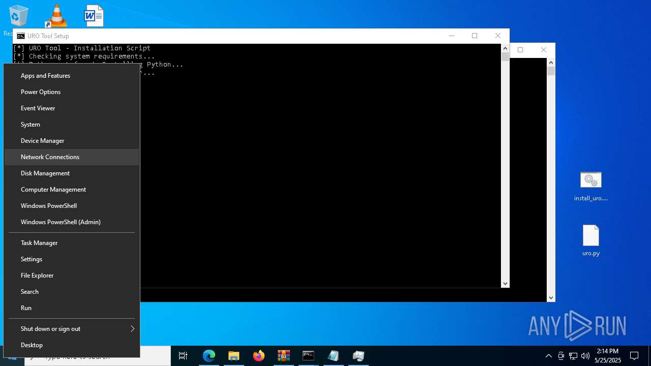Open Microsoft Edge from taskbar
The height and width of the screenshot is (366, 651).
(x=209, y=356)
